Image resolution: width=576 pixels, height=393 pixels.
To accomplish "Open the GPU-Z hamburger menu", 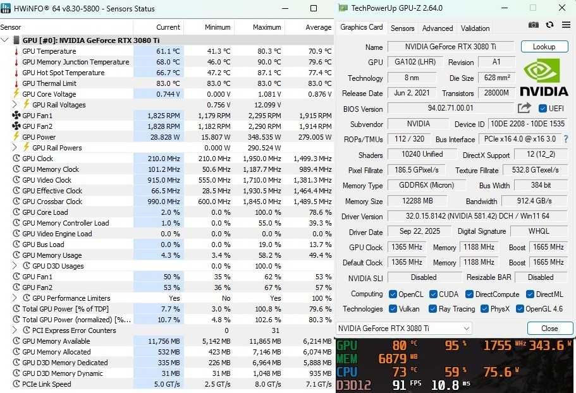I will click(x=566, y=25).
